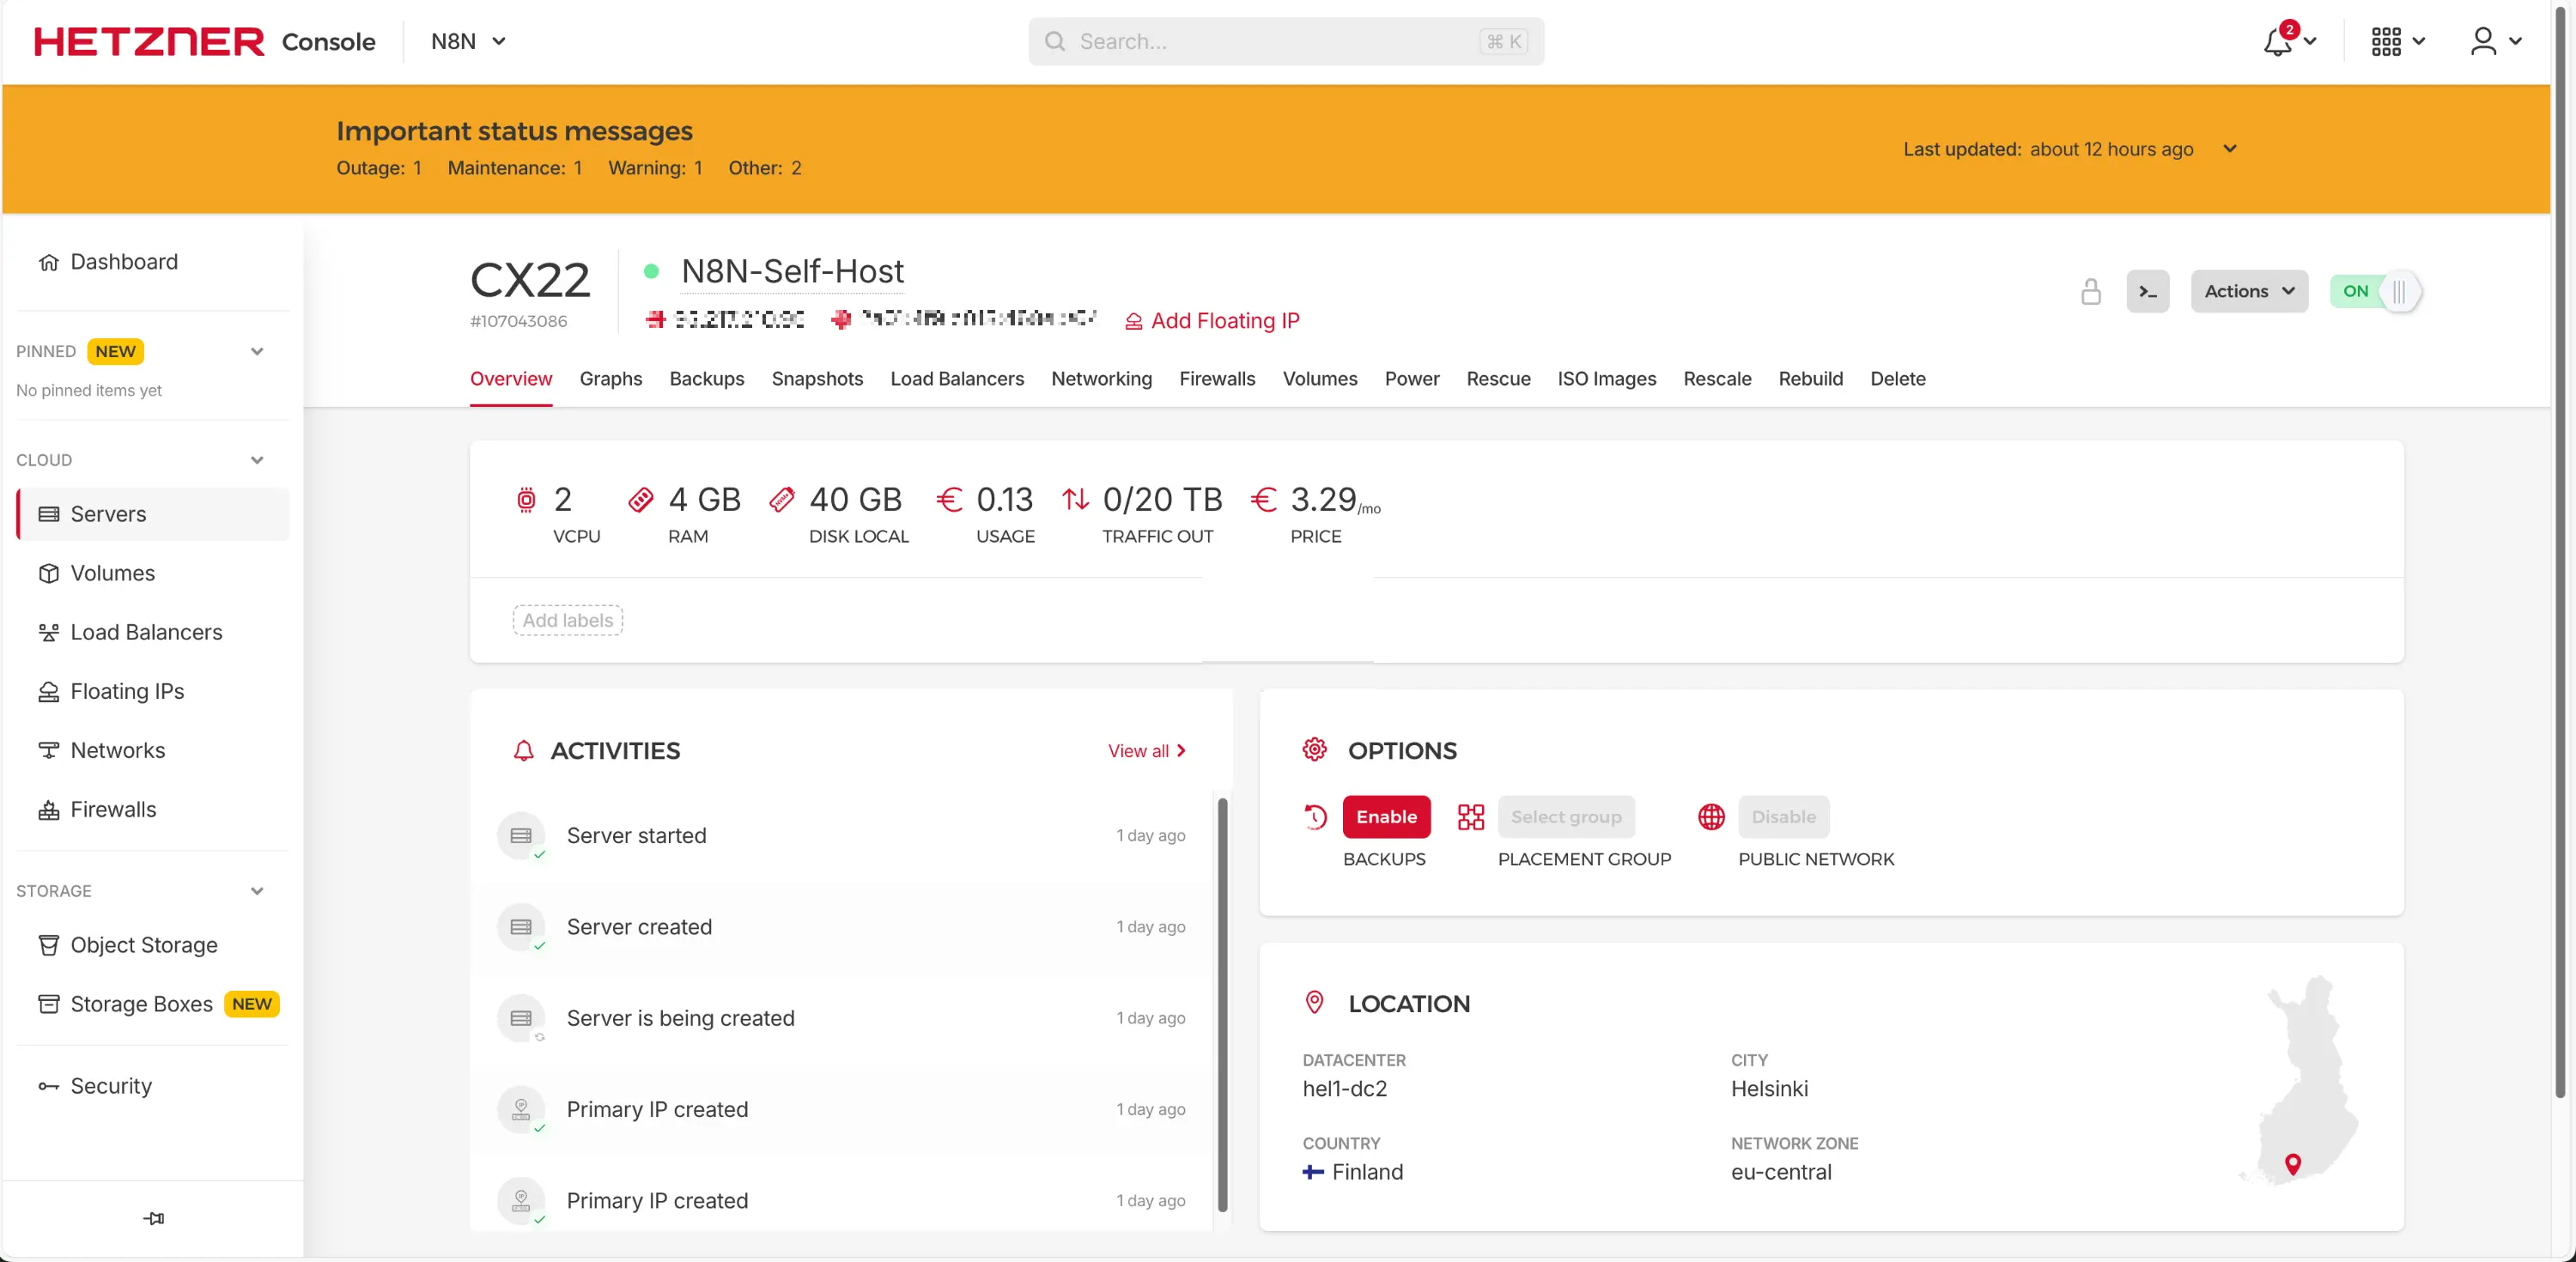
Task: Click the server lock protection icon
Action: 2090,291
